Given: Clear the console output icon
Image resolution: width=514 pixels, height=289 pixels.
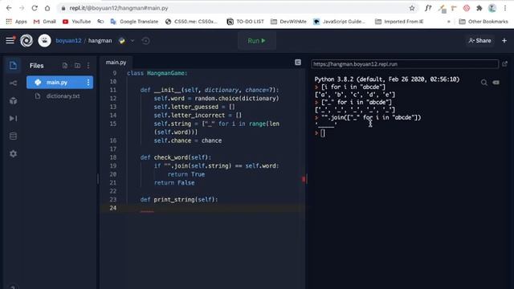Looking at the screenshot, I should 496,83.
